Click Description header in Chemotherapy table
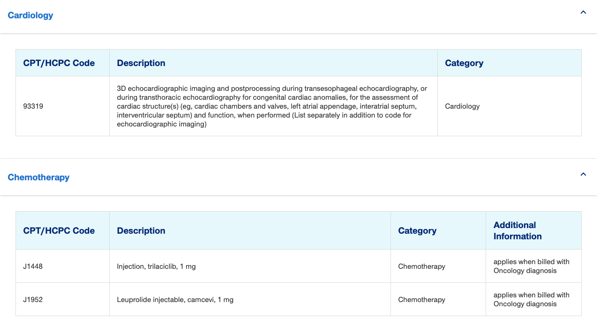Screen dimensions: 600x332 pos(141,231)
